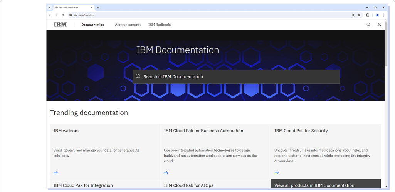Screen dimensions: 395x192
Task: Open the user profile icon in header
Action: tap(379, 25)
